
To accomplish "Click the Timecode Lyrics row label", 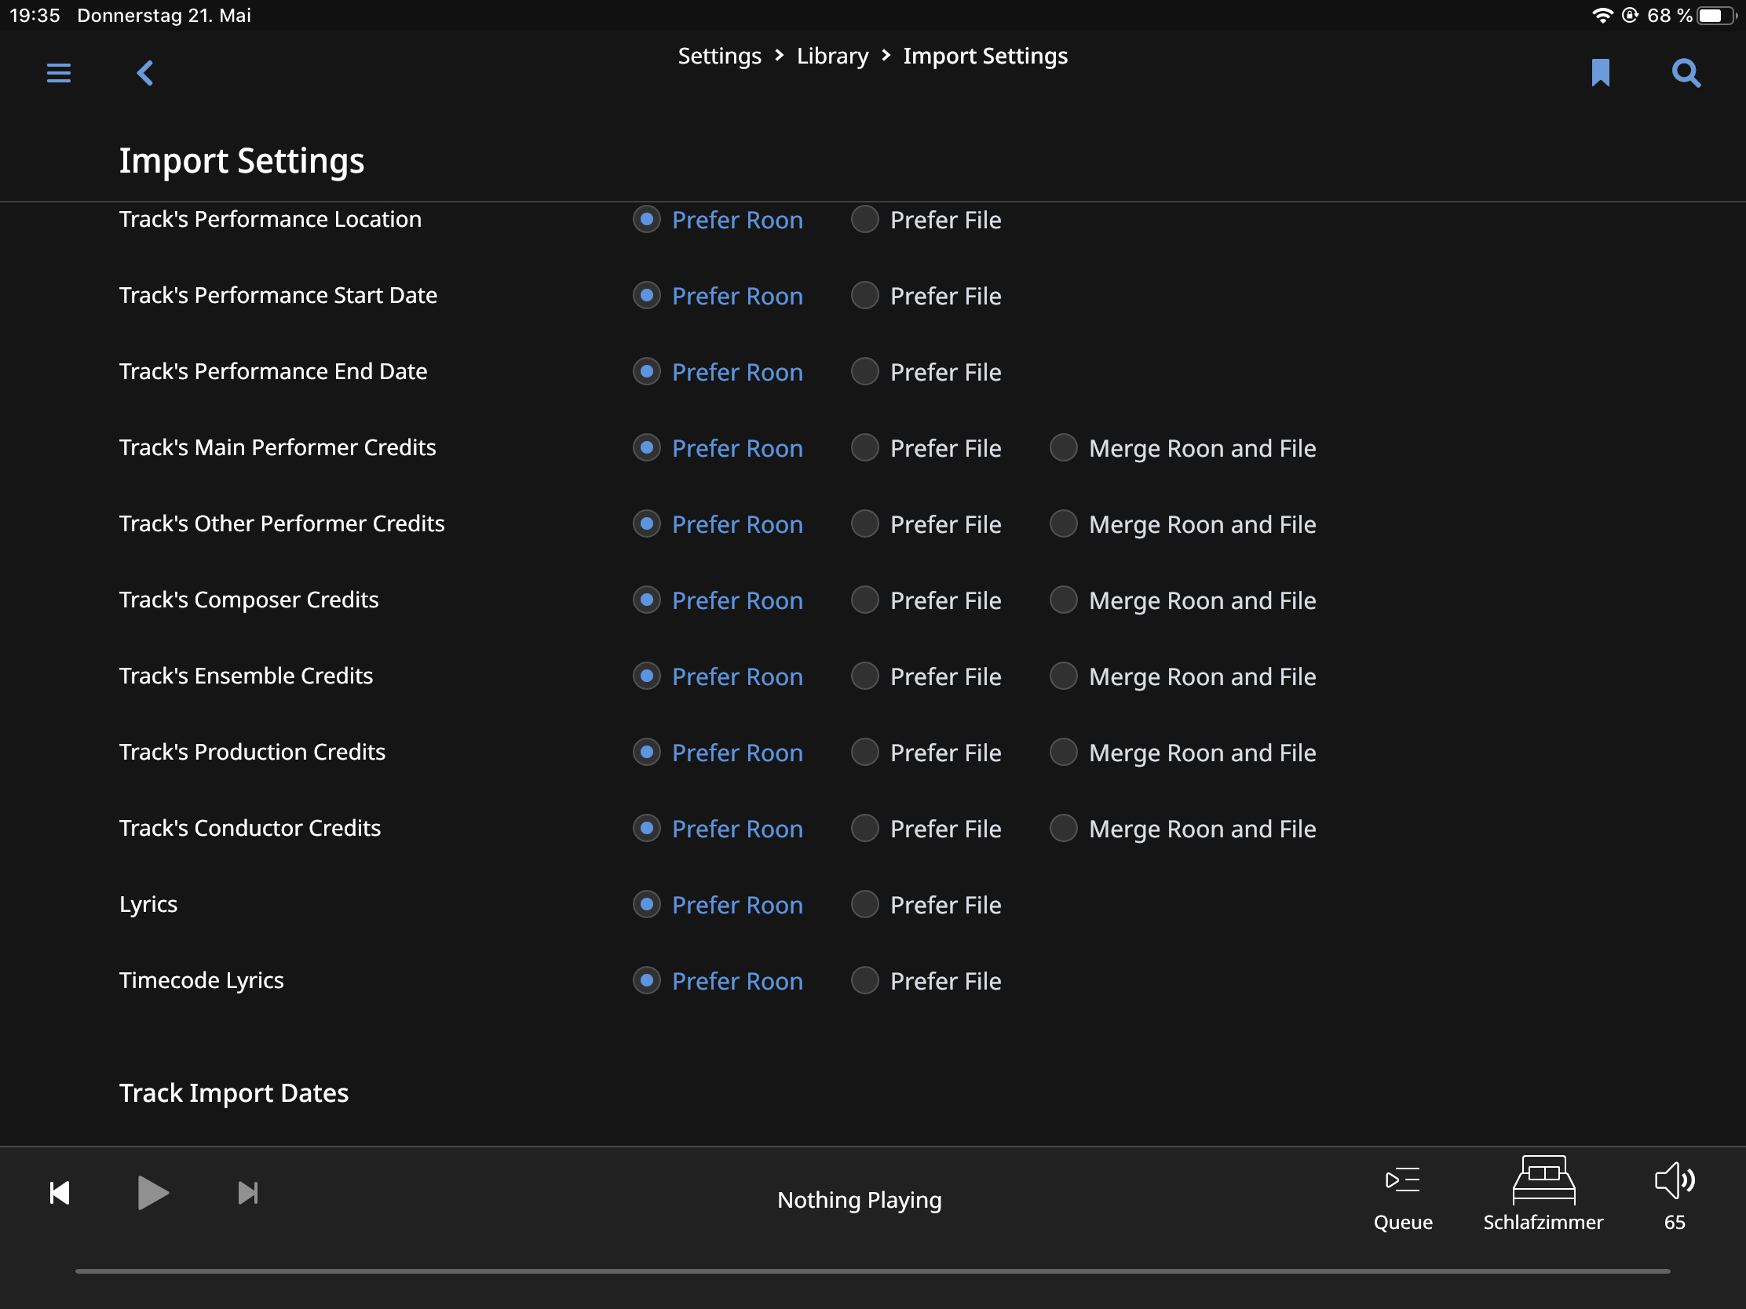I will 201,981.
